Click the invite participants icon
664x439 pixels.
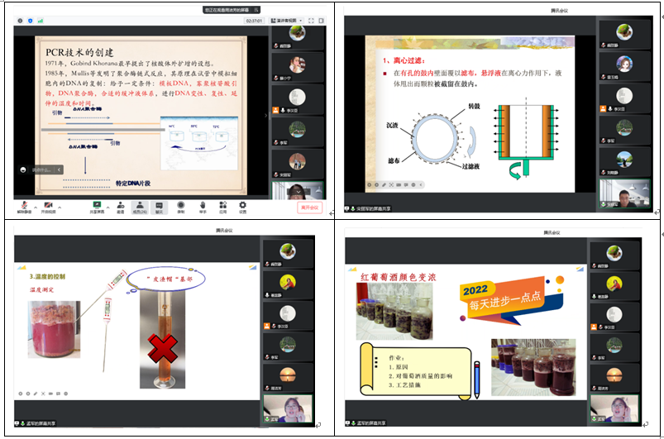click(x=120, y=205)
